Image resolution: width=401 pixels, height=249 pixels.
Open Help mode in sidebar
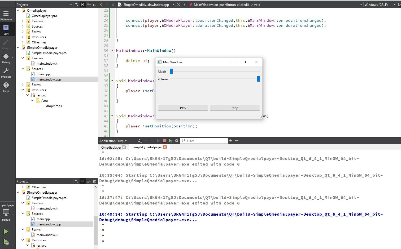point(6,87)
